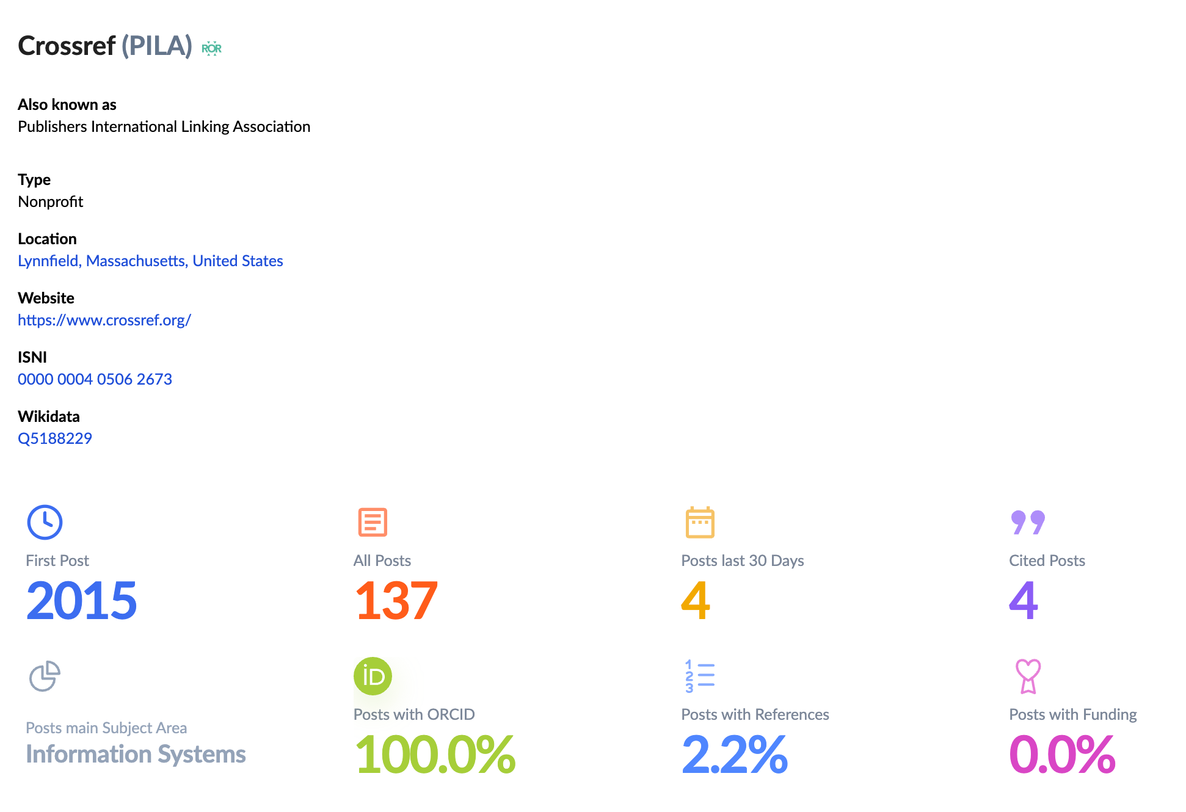Viewport: 1186px width, 812px height.
Task: Click the Type field label
Action: [x=34, y=179]
